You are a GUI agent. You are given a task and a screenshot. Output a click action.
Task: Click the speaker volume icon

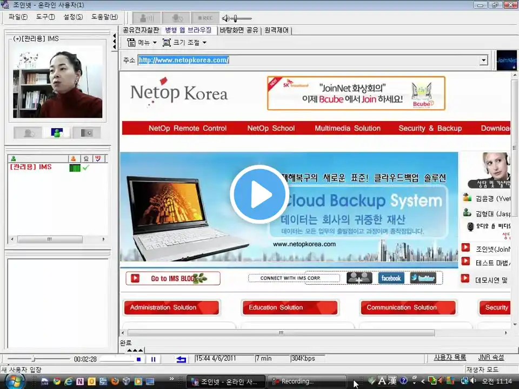click(226, 18)
